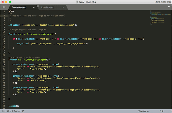The width and height of the screenshot is (172, 113).
Task: Click the genesis(); call on line 42
Action: click(14, 106)
